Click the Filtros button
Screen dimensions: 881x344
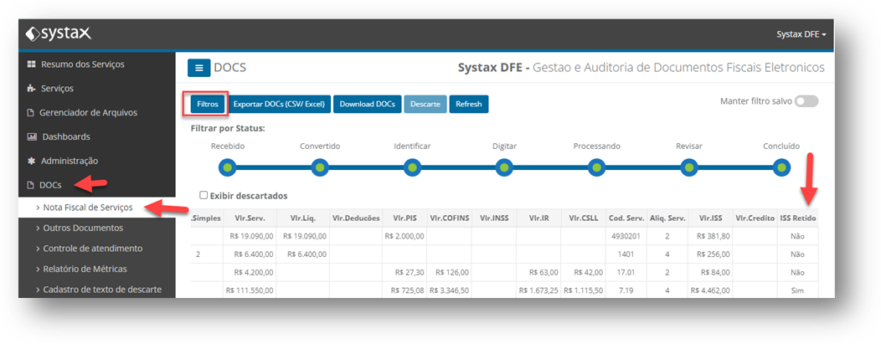pos(208,104)
